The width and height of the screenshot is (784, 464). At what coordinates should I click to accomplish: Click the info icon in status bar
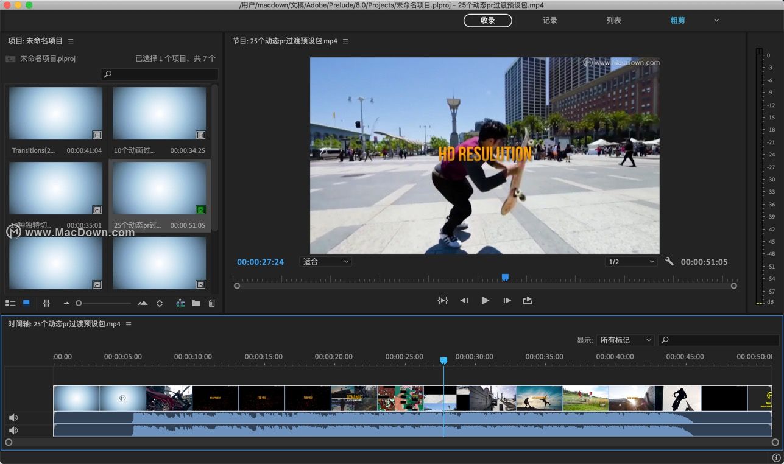tap(776, 457)
